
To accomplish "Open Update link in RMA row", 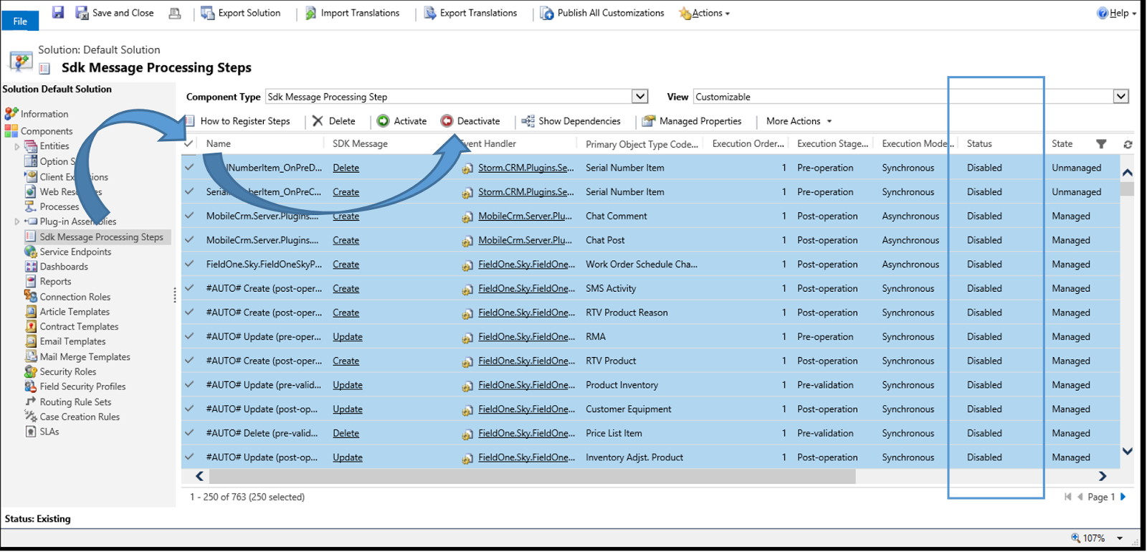I will 348,336.
